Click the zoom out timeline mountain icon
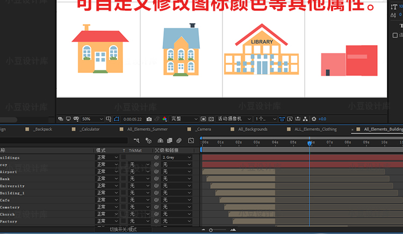This screenshot has width=403, height=234. pos(203,230)
